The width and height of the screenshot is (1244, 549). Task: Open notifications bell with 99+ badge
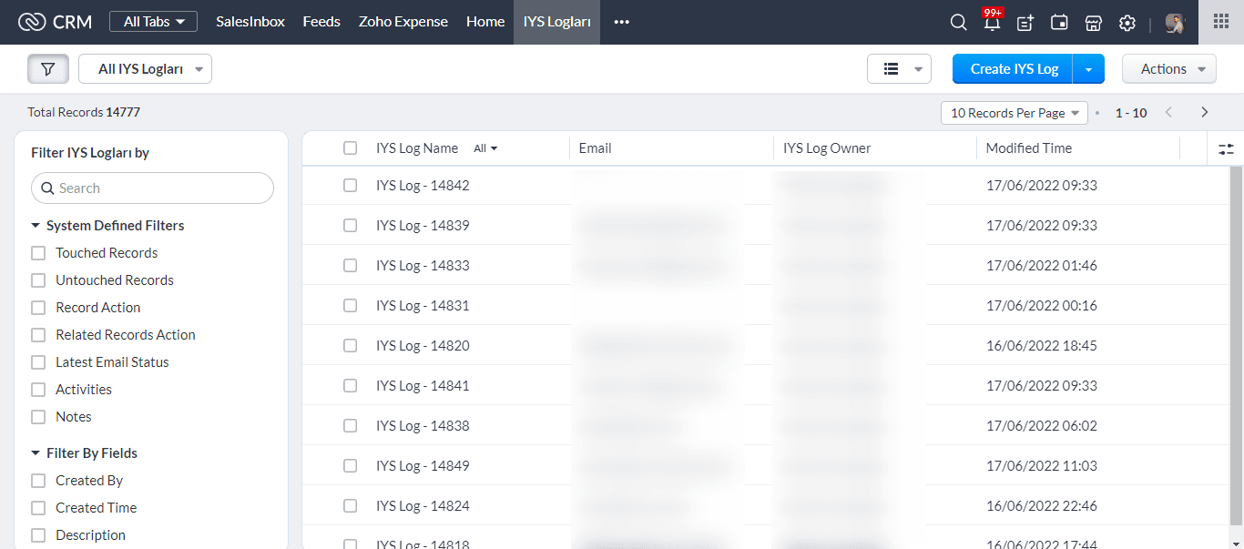tap(992, 23)
